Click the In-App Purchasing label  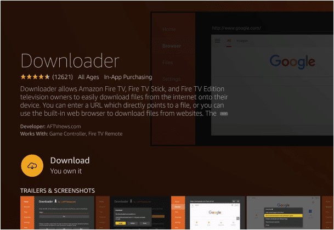tap(128, 77)
